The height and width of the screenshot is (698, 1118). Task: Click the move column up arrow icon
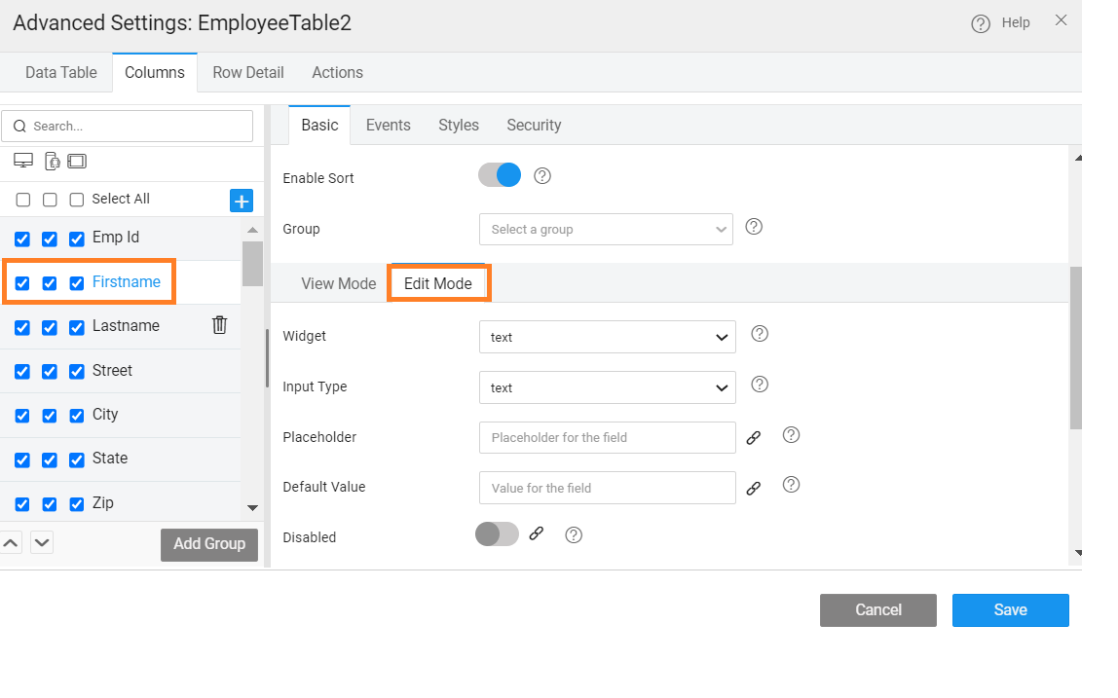coord(11,542)
